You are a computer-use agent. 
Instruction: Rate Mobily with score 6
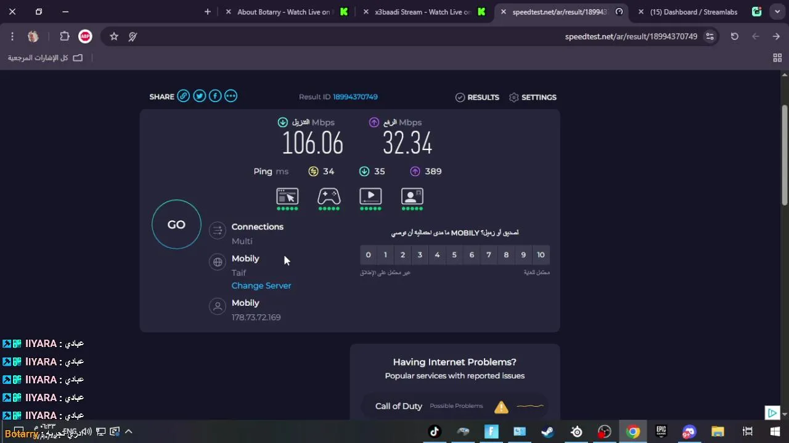[472, 255]
